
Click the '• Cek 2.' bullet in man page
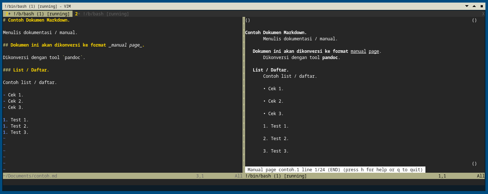(273, 101)
